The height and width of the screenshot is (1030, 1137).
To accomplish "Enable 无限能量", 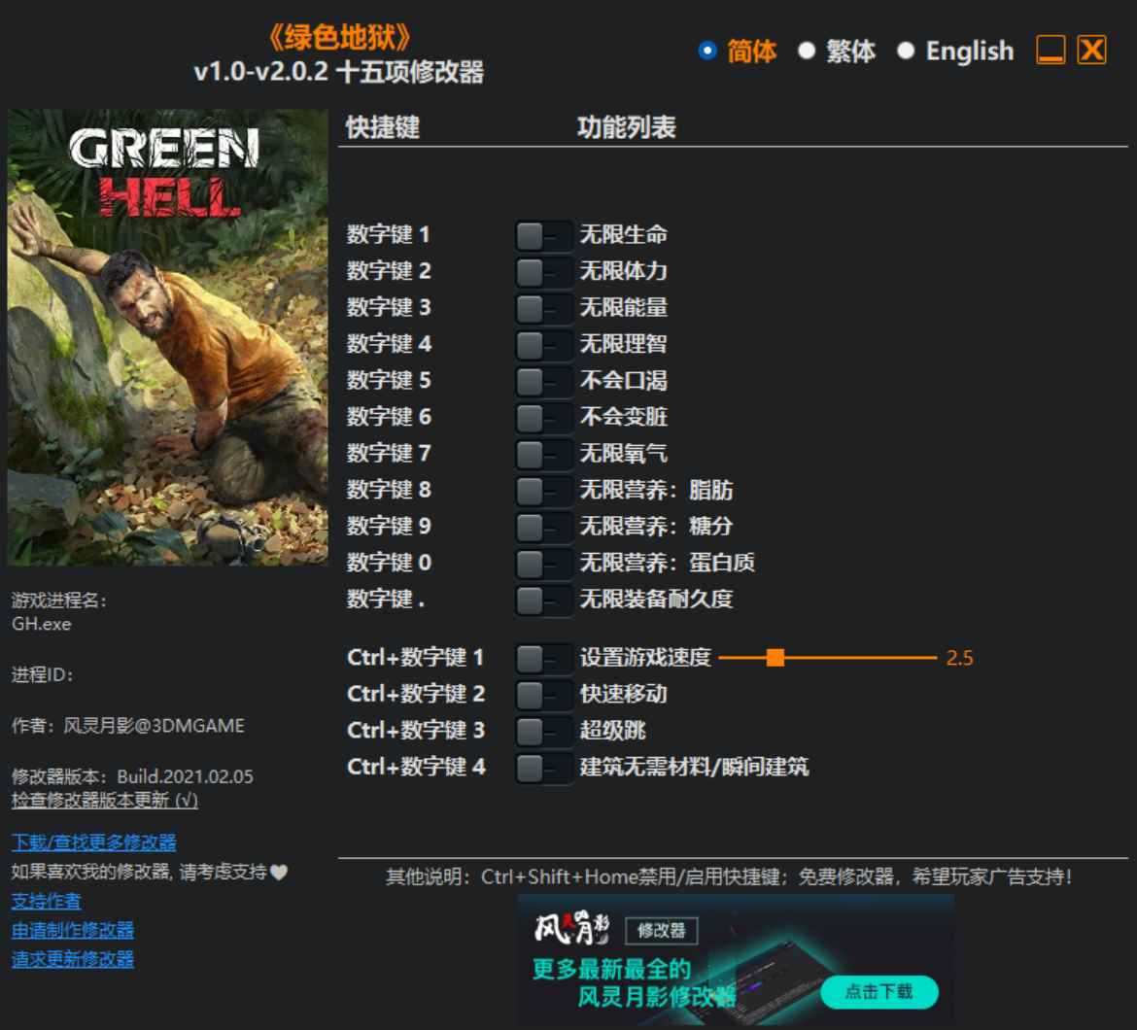I will [542, 307].
